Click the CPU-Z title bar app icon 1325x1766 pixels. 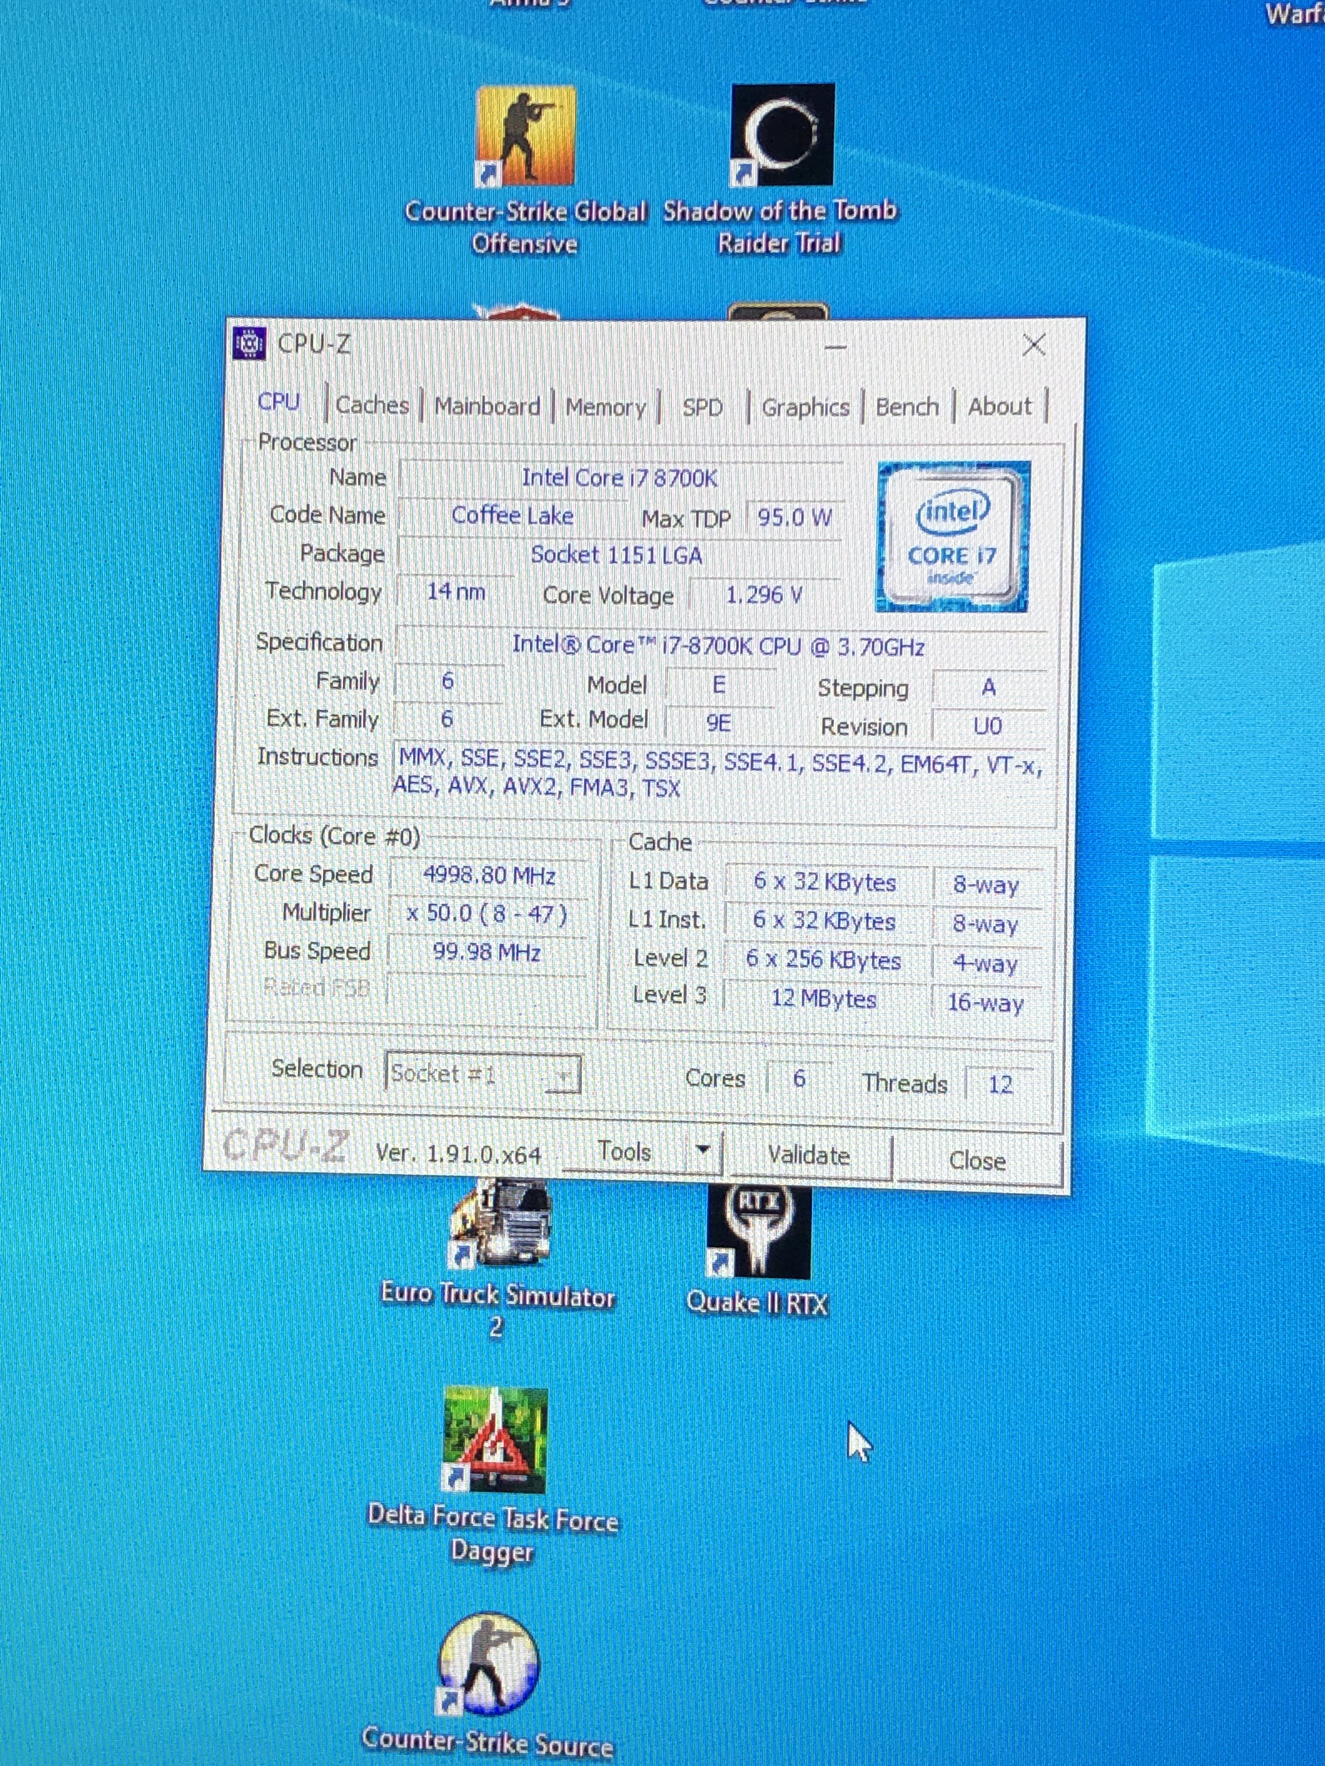click(249, 343)
